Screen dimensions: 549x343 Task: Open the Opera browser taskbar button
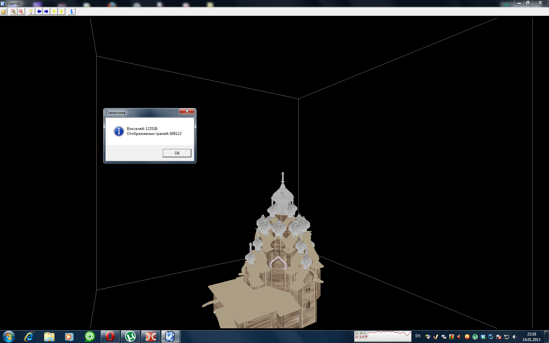click(x=110, y=336)
